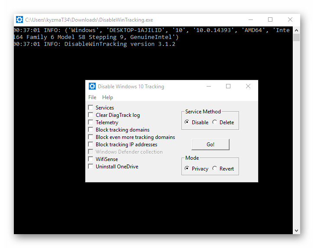
Task: Select Privacy mode radio button
Action: click(x=187, y=168)
